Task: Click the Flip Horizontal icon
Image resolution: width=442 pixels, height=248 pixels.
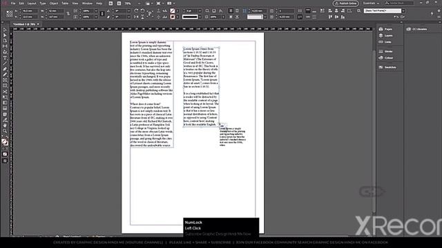Action: [136, 17]
